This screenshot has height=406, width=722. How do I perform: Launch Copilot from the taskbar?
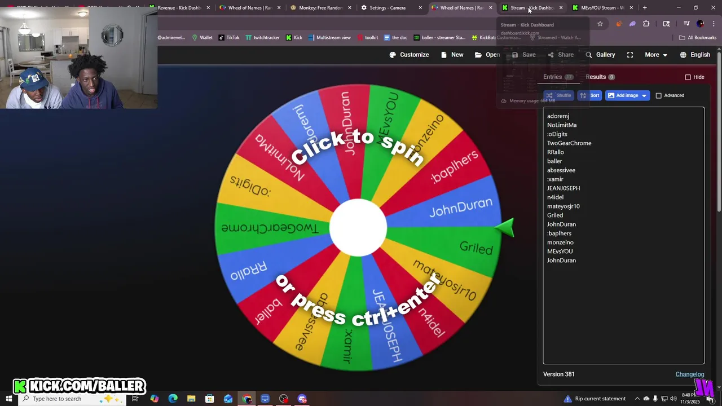(154, 399)
